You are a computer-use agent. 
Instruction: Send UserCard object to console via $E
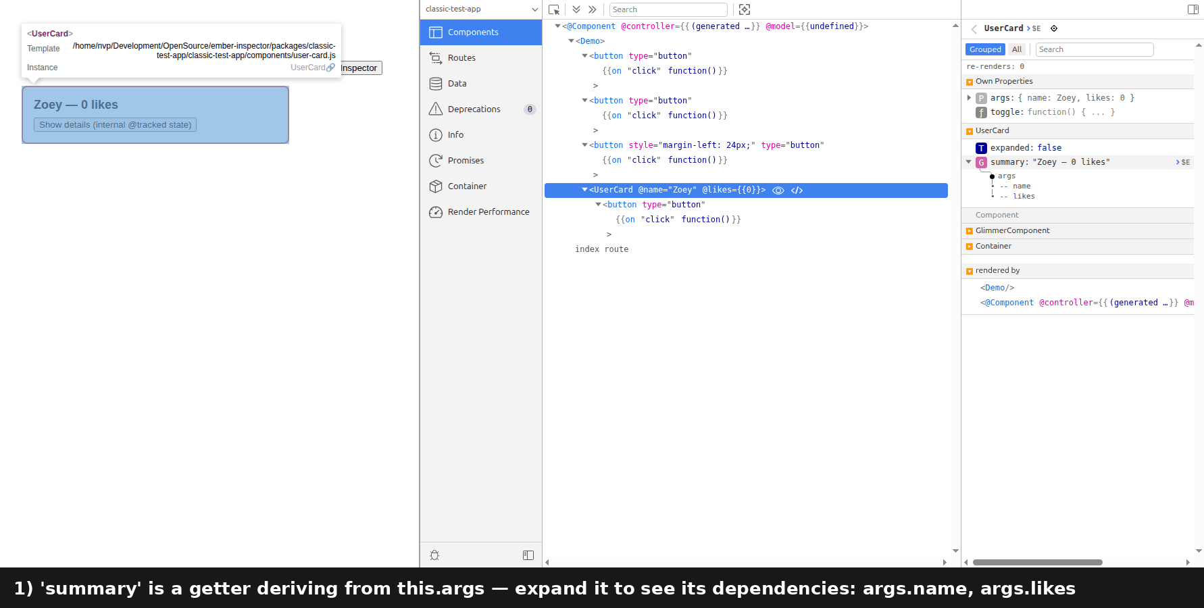(1034, 28)
